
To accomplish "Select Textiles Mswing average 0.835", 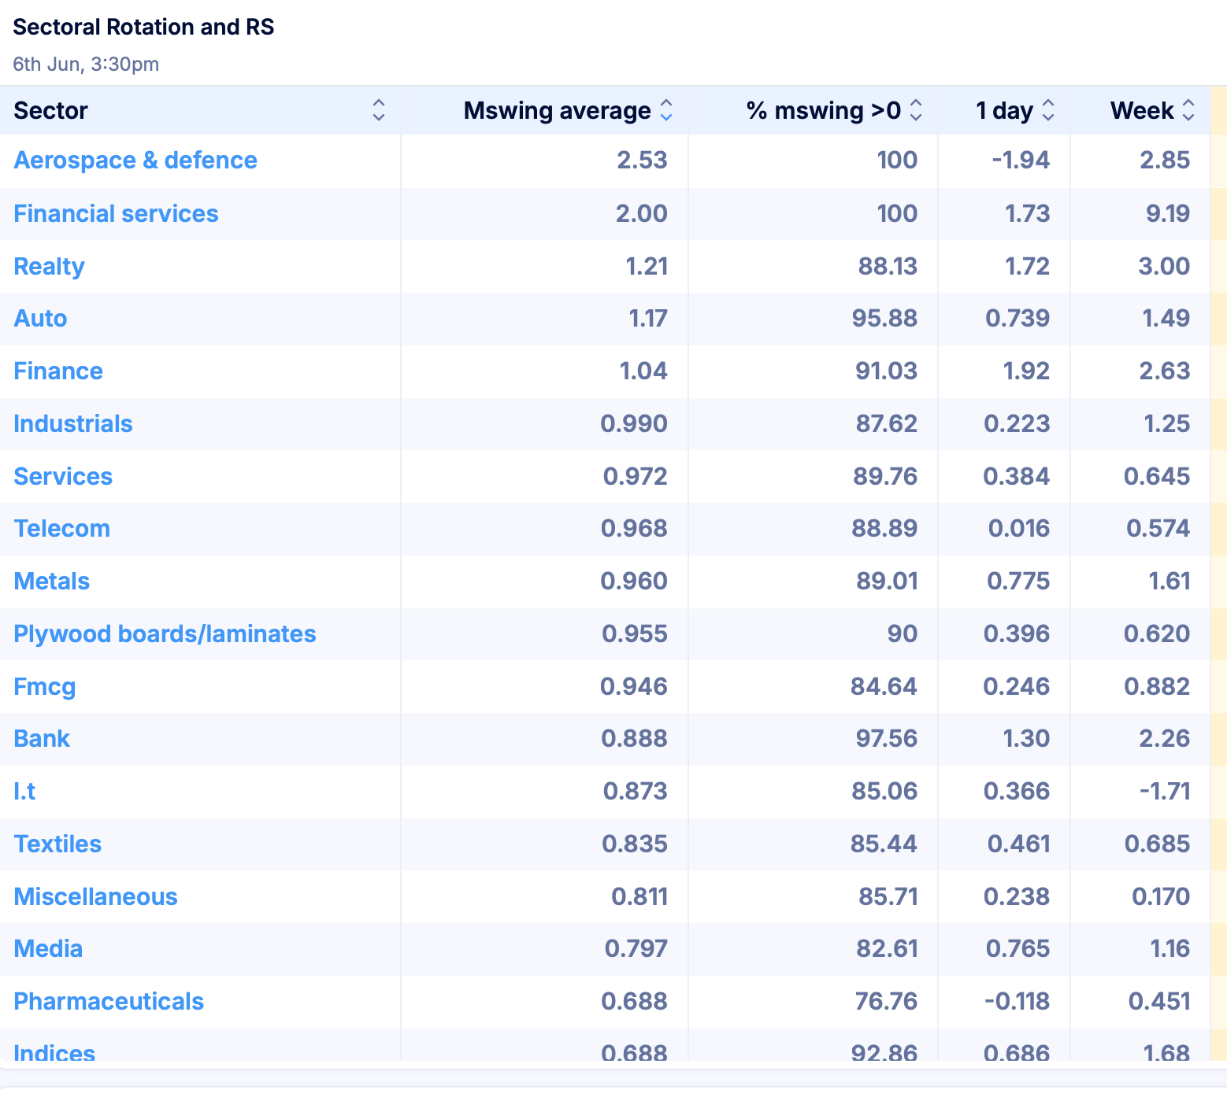I will pos(635,844).
